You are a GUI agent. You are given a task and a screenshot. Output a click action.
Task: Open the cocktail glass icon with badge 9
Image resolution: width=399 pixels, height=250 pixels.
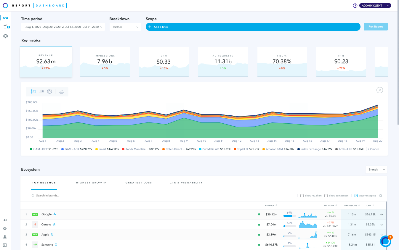coord(6,27)
